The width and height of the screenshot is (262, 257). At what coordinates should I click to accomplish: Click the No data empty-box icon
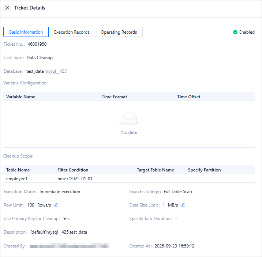coord(129,119)
